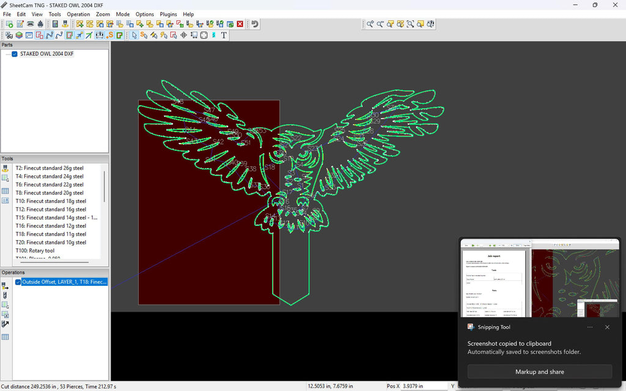Open the Snipping Tool screenshot thumbnail
The width and height of the screenshot is (626, 391).
[x=540, y=278]
